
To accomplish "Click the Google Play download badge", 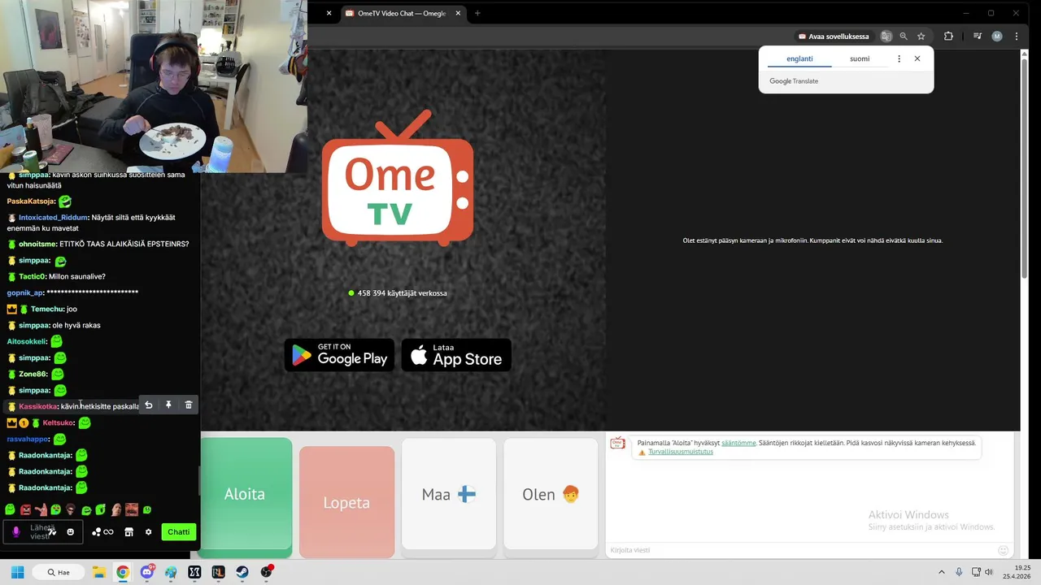I will [x=339, y=355].
